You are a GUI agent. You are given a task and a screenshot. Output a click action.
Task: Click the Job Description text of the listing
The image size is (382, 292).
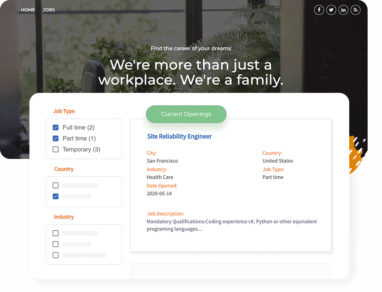231,225
